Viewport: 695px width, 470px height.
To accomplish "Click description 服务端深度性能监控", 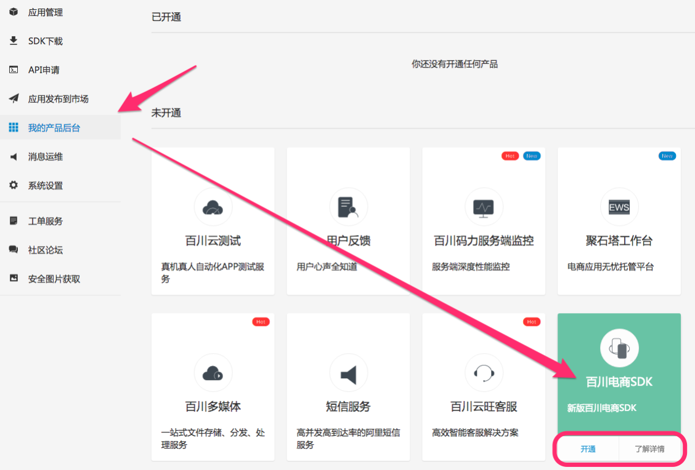I will click(471, 266).
